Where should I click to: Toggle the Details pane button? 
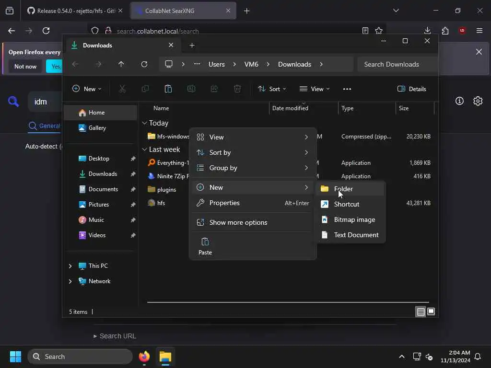[411, 89]
